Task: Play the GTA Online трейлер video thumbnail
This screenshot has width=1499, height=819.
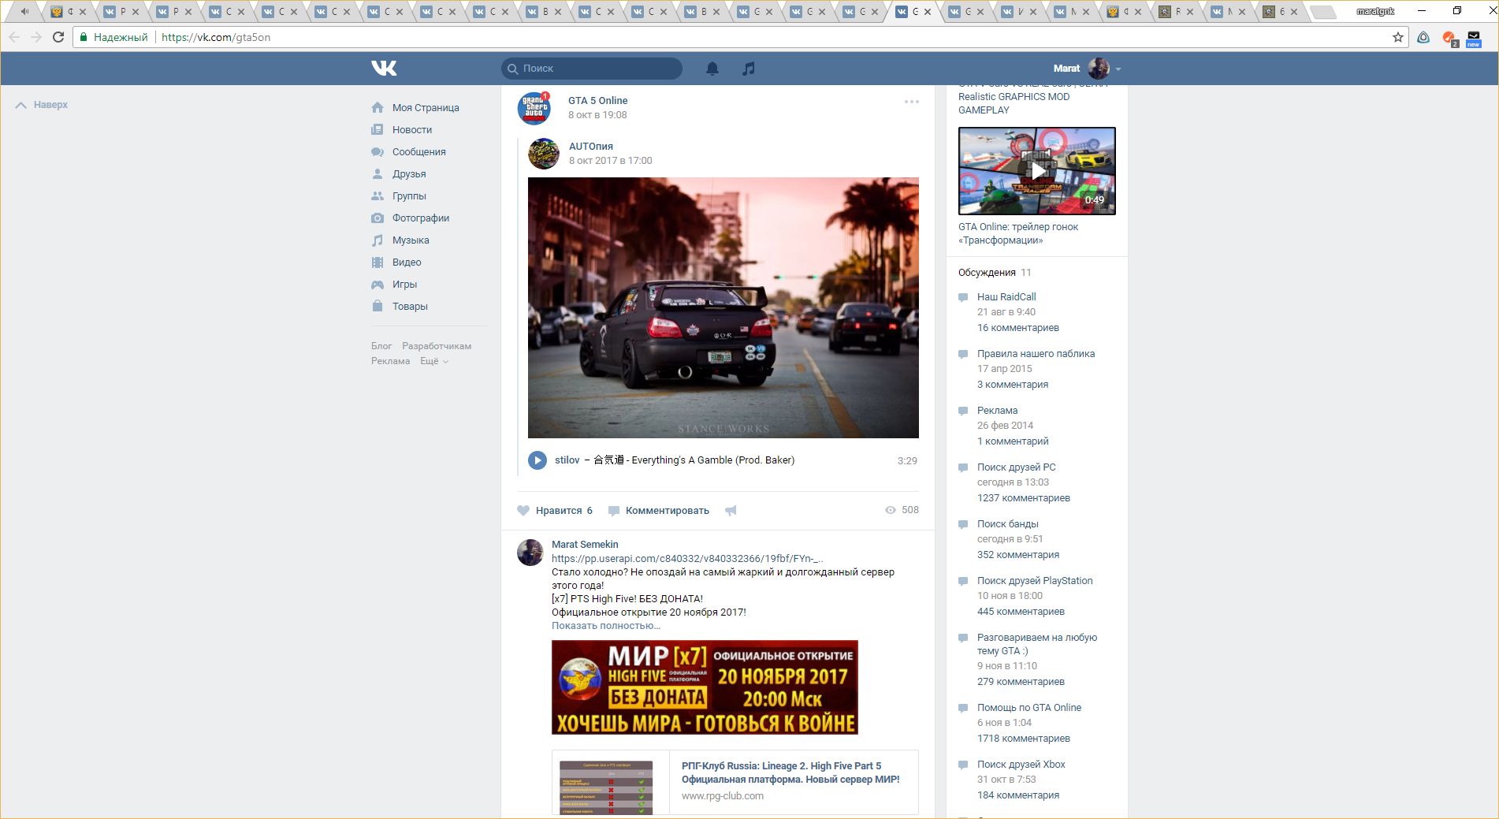Action: [1036, 171]
